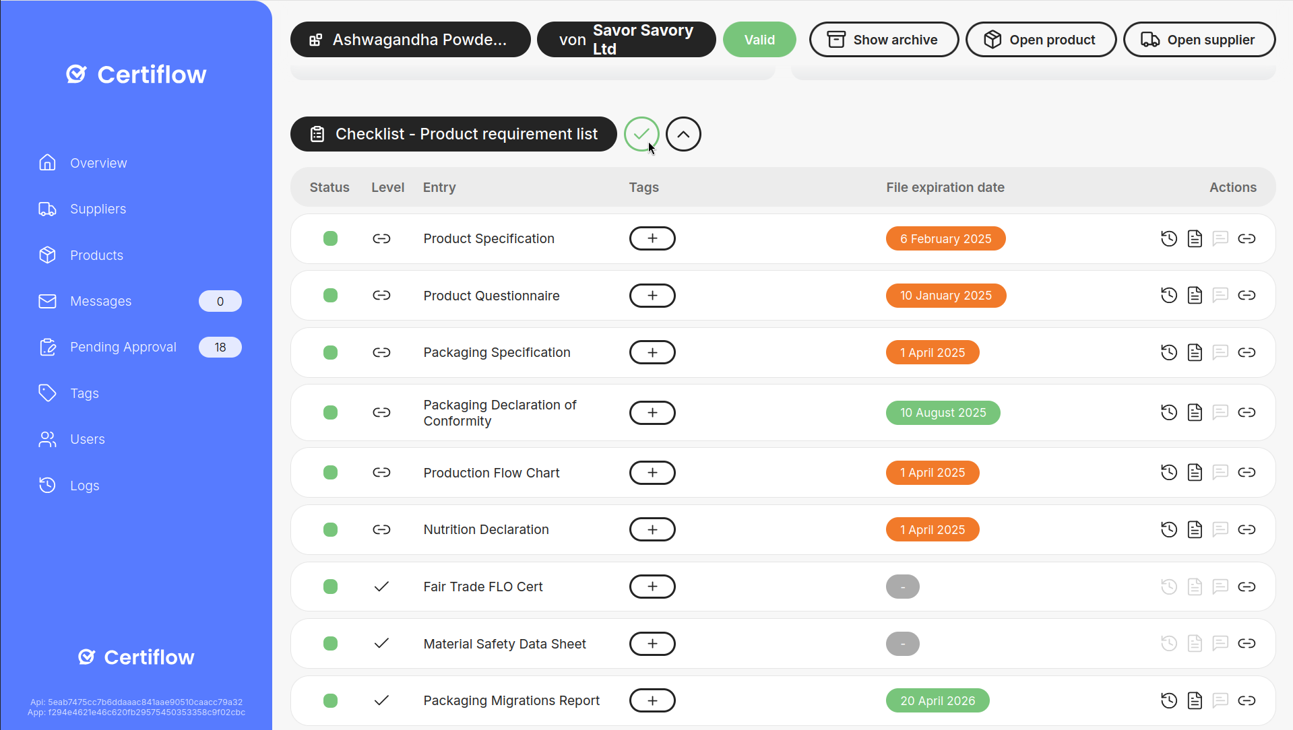Go to Pending Approval page

pos(123,347)
